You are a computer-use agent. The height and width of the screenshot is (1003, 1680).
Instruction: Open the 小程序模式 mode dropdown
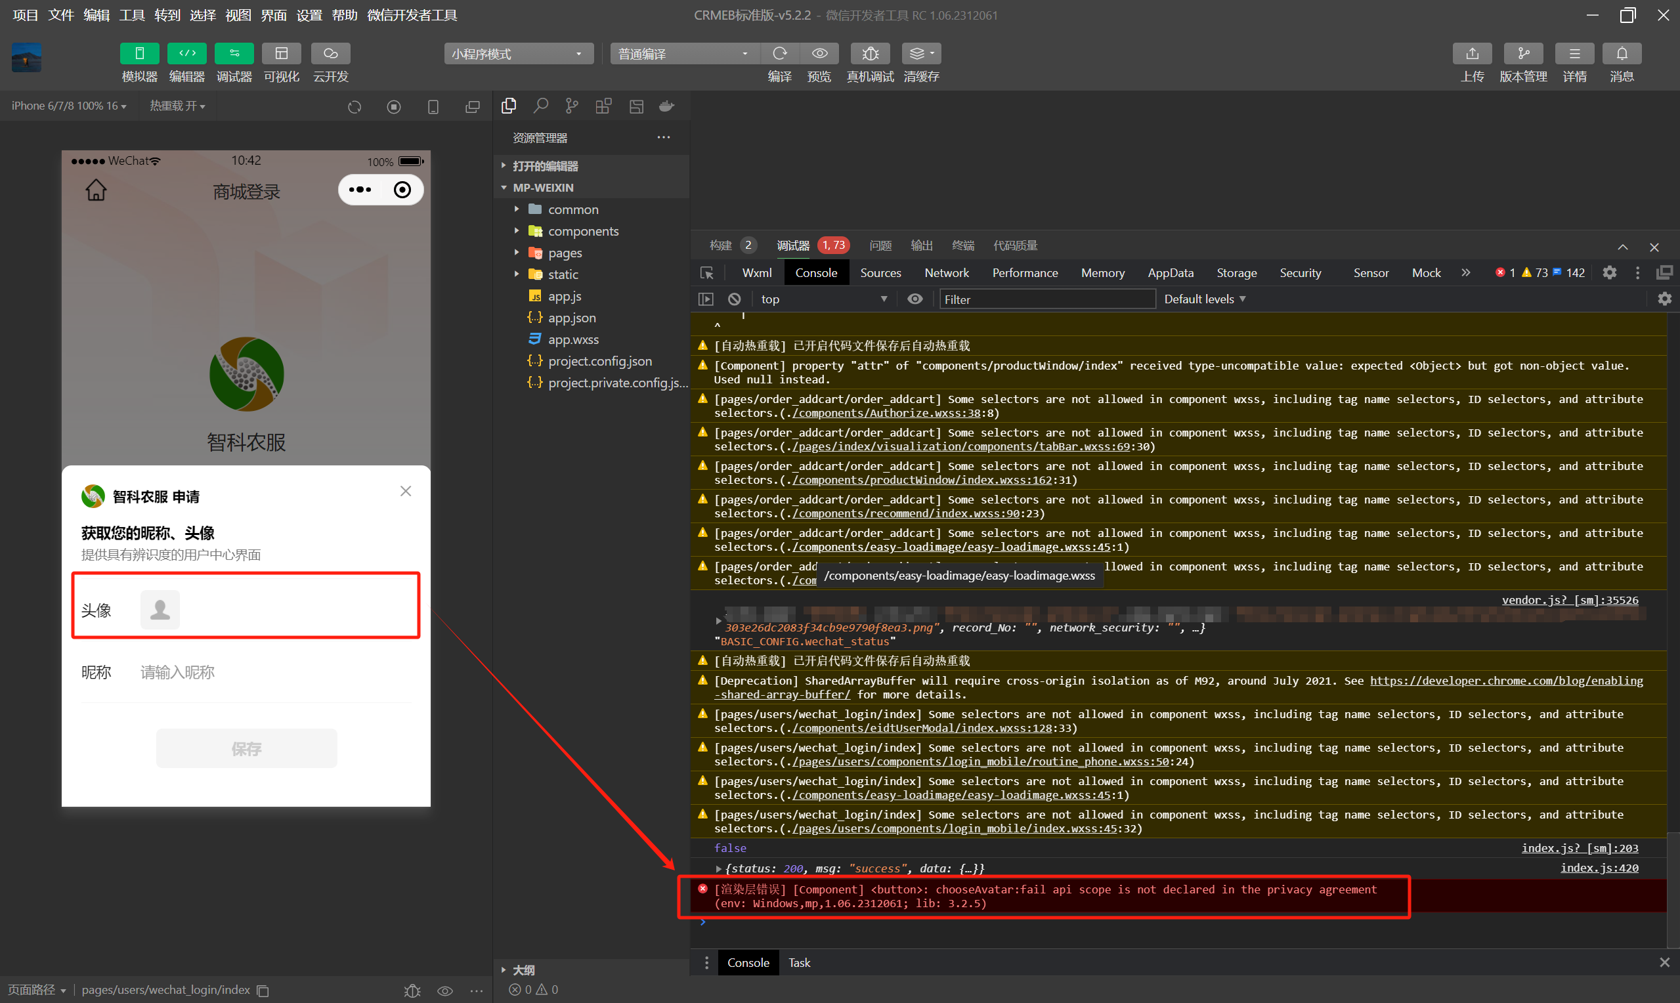coord(519,53)
